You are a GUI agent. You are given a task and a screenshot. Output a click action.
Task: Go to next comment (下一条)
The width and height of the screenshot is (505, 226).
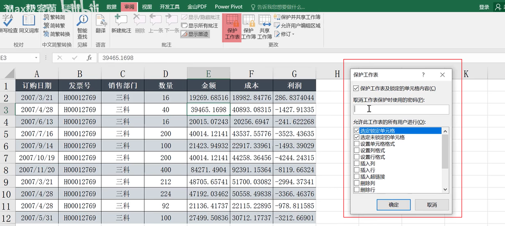point(172,24)
